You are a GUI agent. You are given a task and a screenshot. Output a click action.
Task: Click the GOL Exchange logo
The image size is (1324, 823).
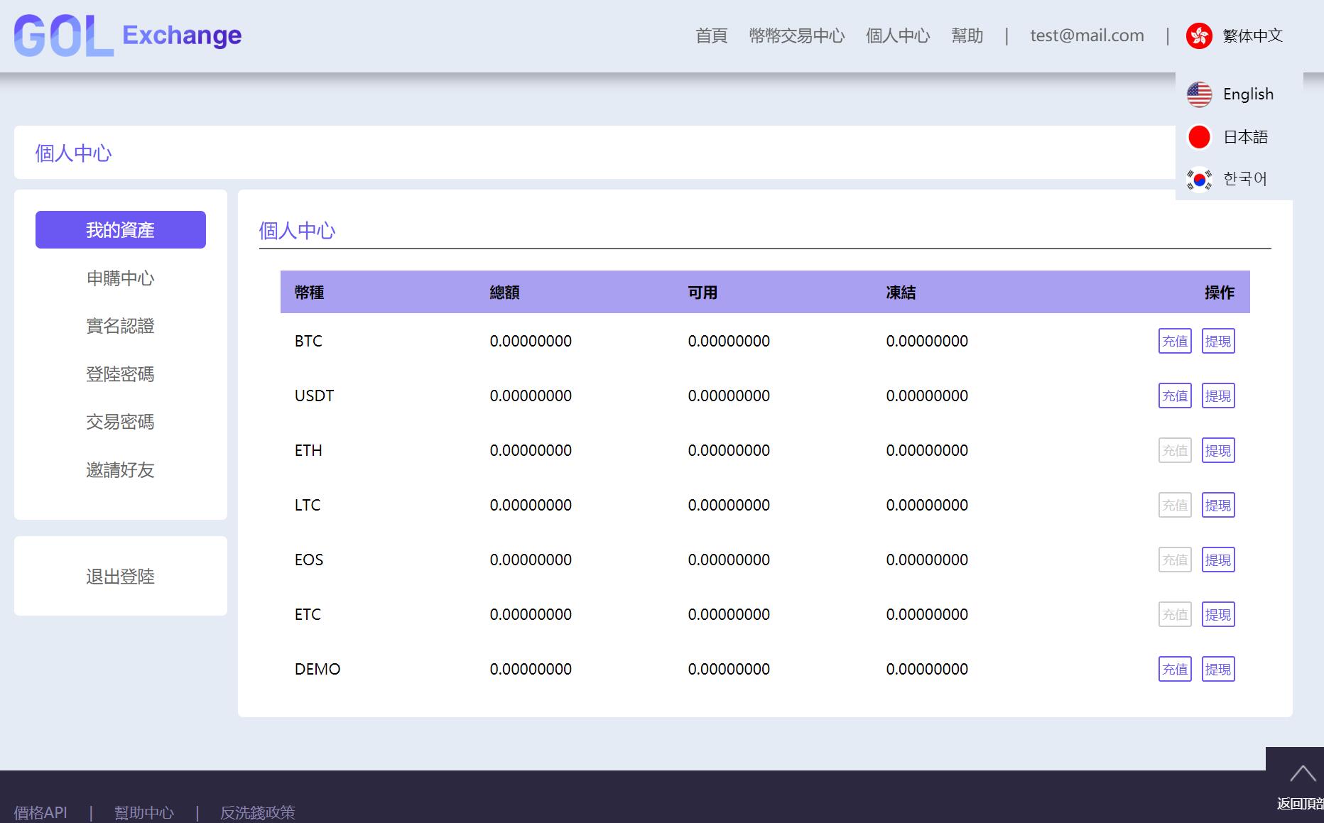click(x=128, y=36)
